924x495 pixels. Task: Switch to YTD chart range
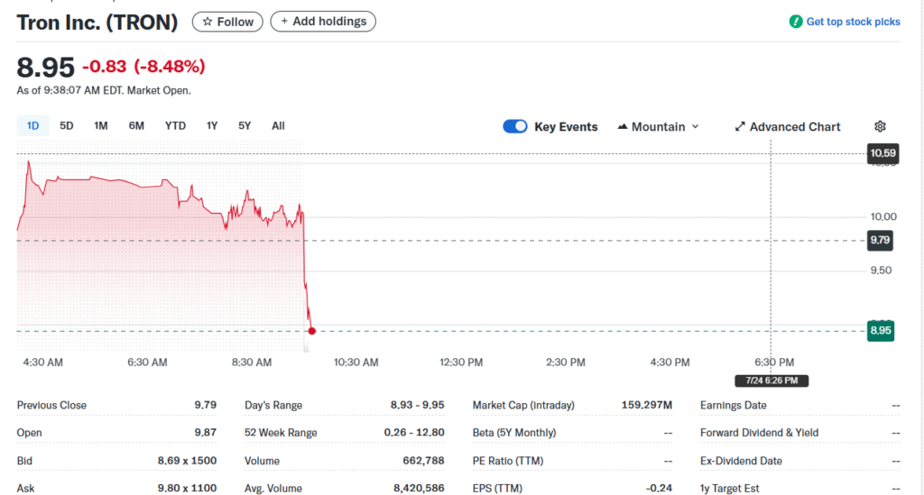[x=175, y=126]
